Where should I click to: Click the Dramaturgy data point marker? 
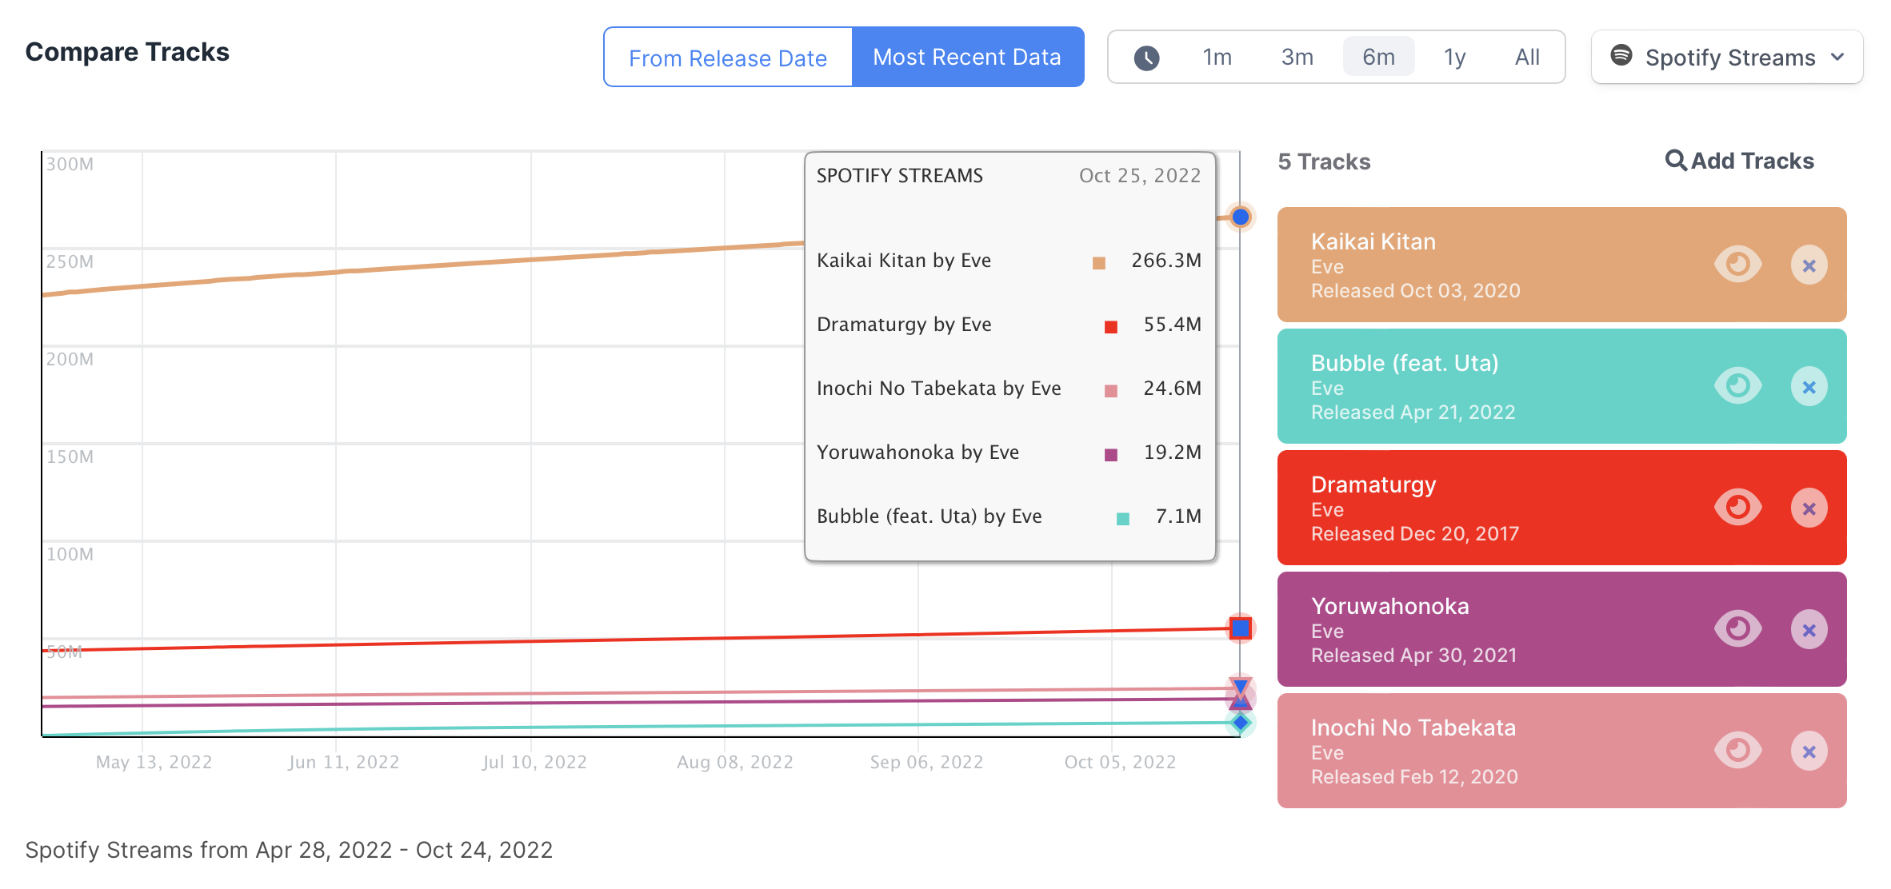(x=1241, y=628)
